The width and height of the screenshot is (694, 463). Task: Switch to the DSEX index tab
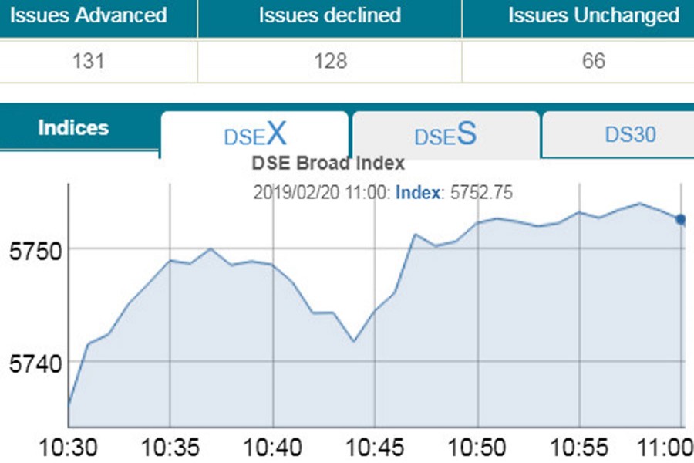[x=254, y=136]
